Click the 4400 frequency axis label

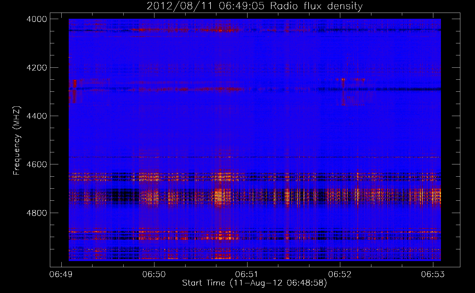coord(37,116)
